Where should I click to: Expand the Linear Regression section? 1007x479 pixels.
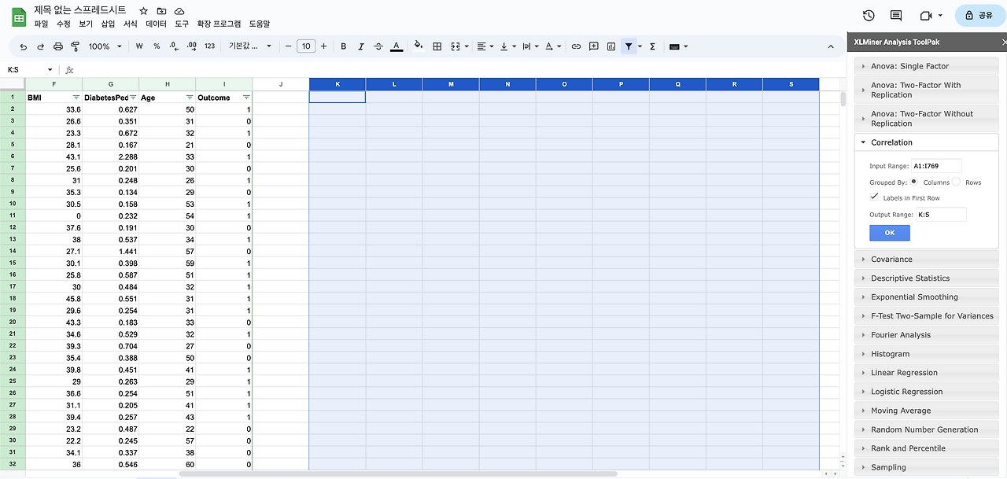[926, 373]
